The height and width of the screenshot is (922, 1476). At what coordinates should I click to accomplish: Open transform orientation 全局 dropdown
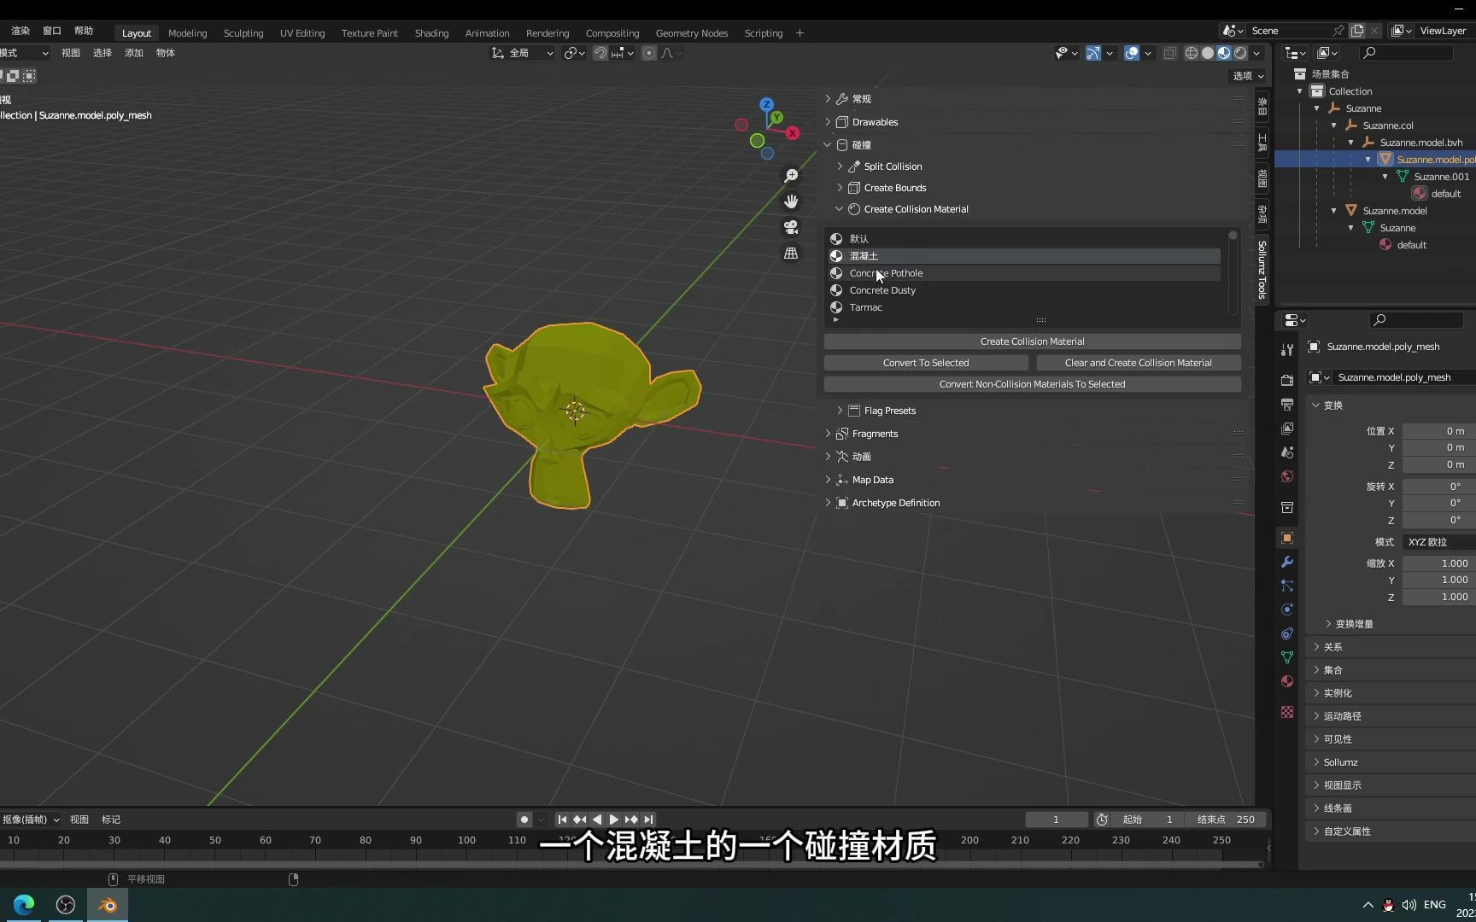[522, 53]
